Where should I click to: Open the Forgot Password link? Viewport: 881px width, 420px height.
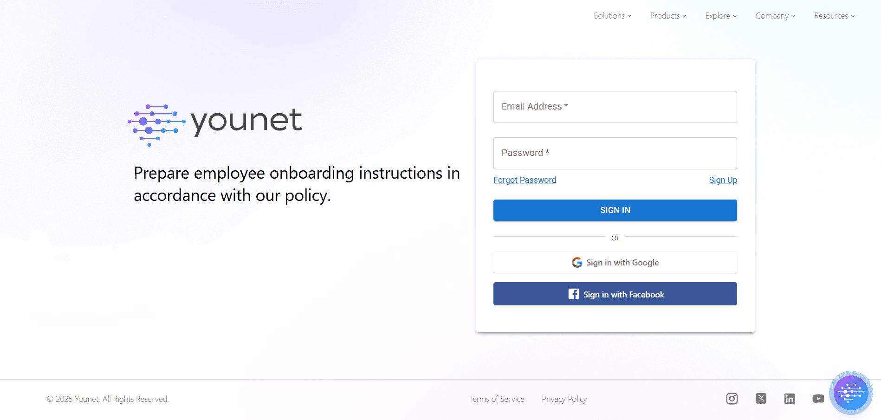tap(525, 180)
